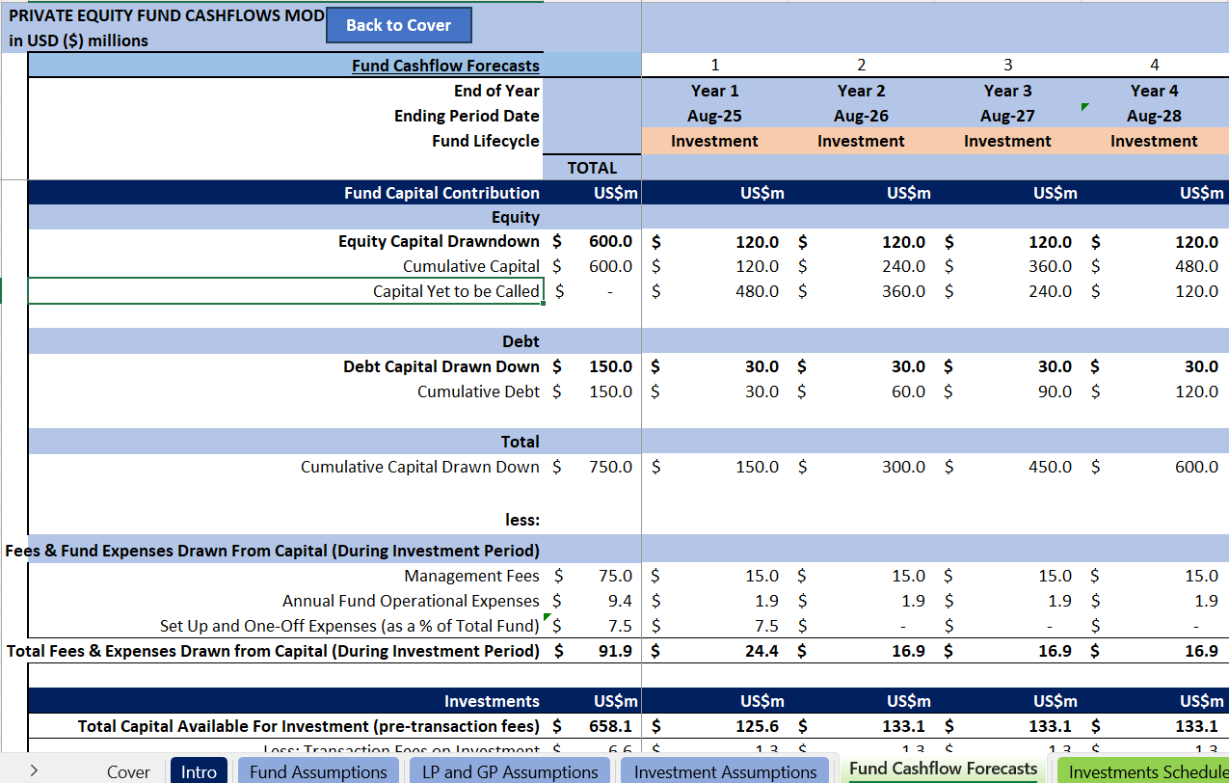1229x783 pixels.
Task: Open the Cover sheet tab
Action: [128, 771]
